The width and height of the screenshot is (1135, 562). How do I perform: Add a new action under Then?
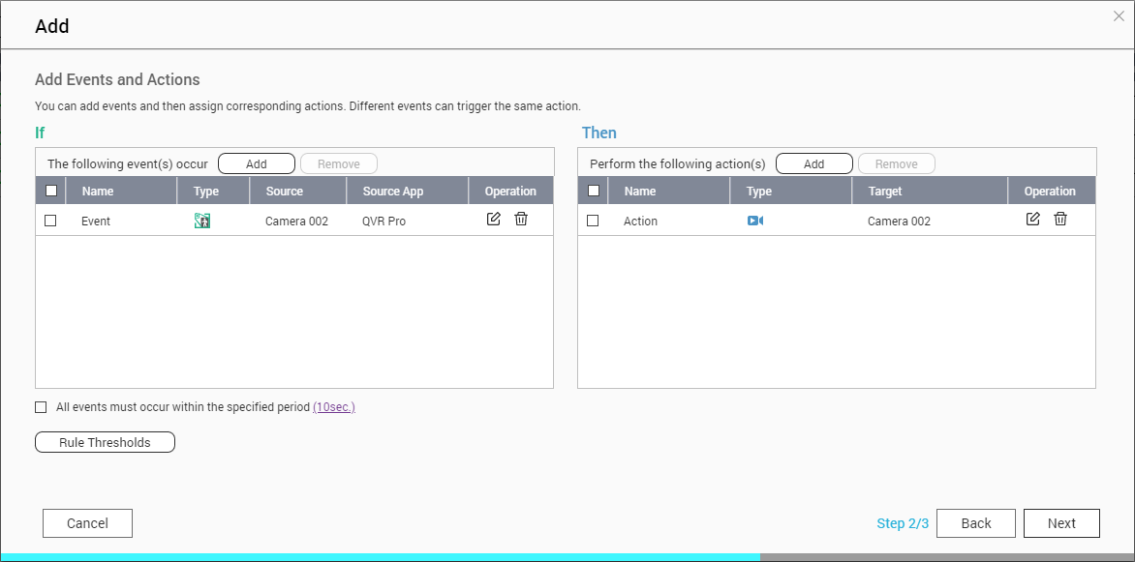(814, 163)
